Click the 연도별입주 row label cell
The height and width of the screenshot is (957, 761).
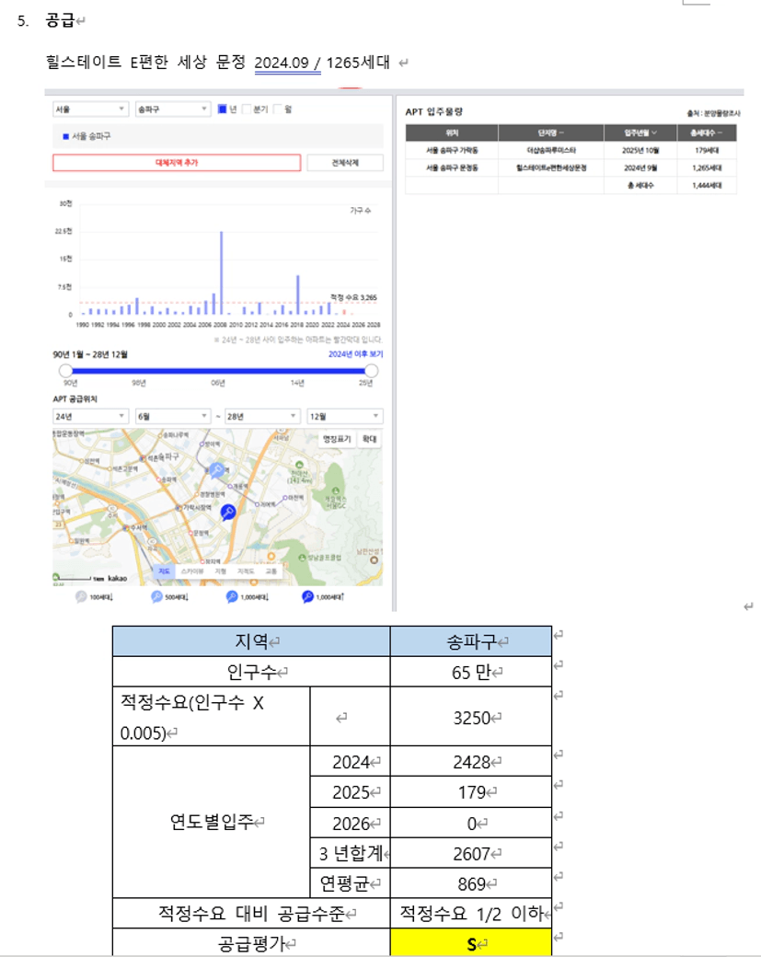(212, 822)
